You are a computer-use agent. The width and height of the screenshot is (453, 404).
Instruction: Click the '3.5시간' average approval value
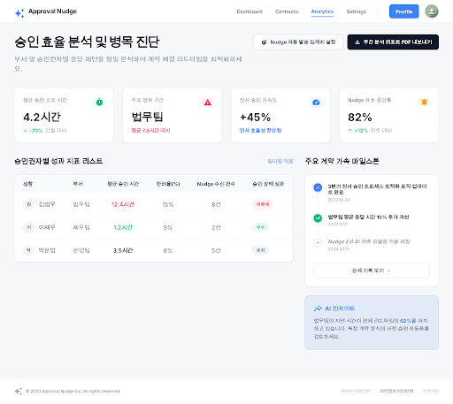pos(123,250)
